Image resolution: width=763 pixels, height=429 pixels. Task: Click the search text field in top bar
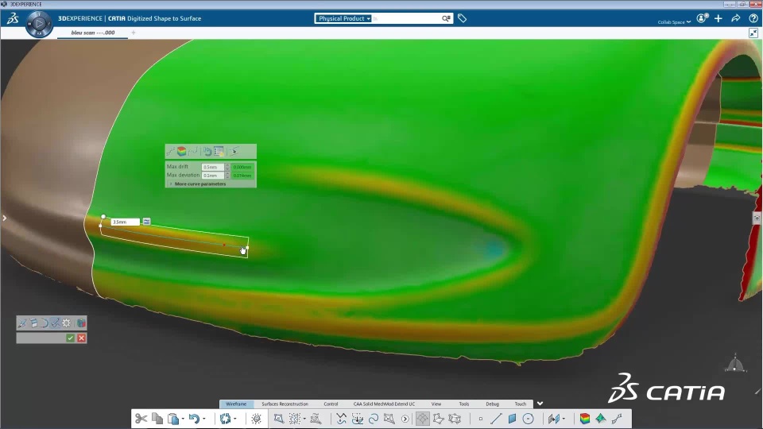pyautogui.click(x=406, y=18)
